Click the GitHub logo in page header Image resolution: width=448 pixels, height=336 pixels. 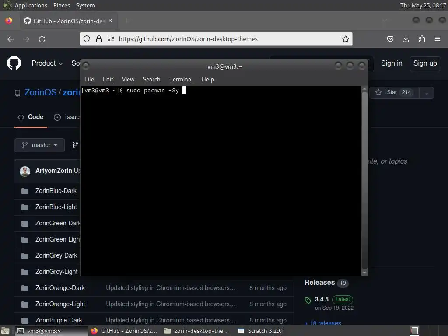(x=14, y=63)
